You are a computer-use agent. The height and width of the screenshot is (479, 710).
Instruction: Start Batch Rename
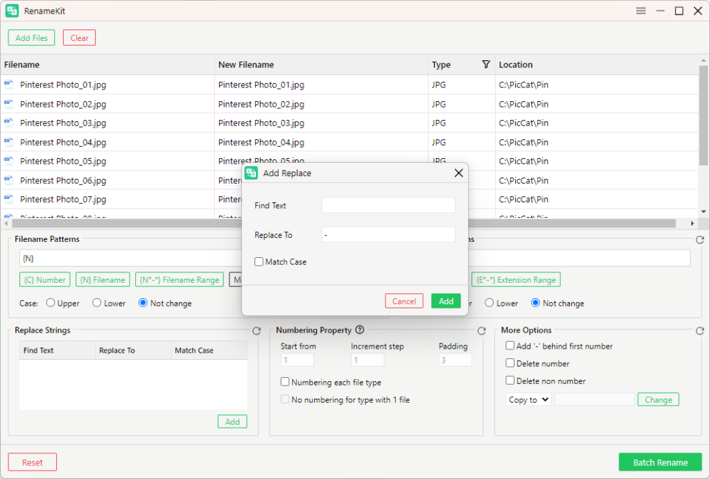click(x=660, y=462)
